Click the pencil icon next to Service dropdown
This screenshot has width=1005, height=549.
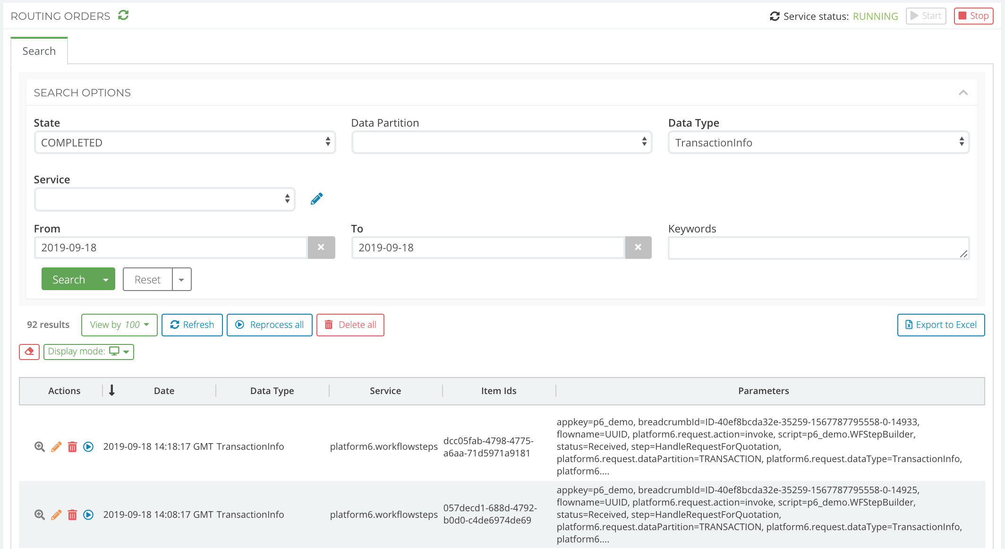pos(317,199)
